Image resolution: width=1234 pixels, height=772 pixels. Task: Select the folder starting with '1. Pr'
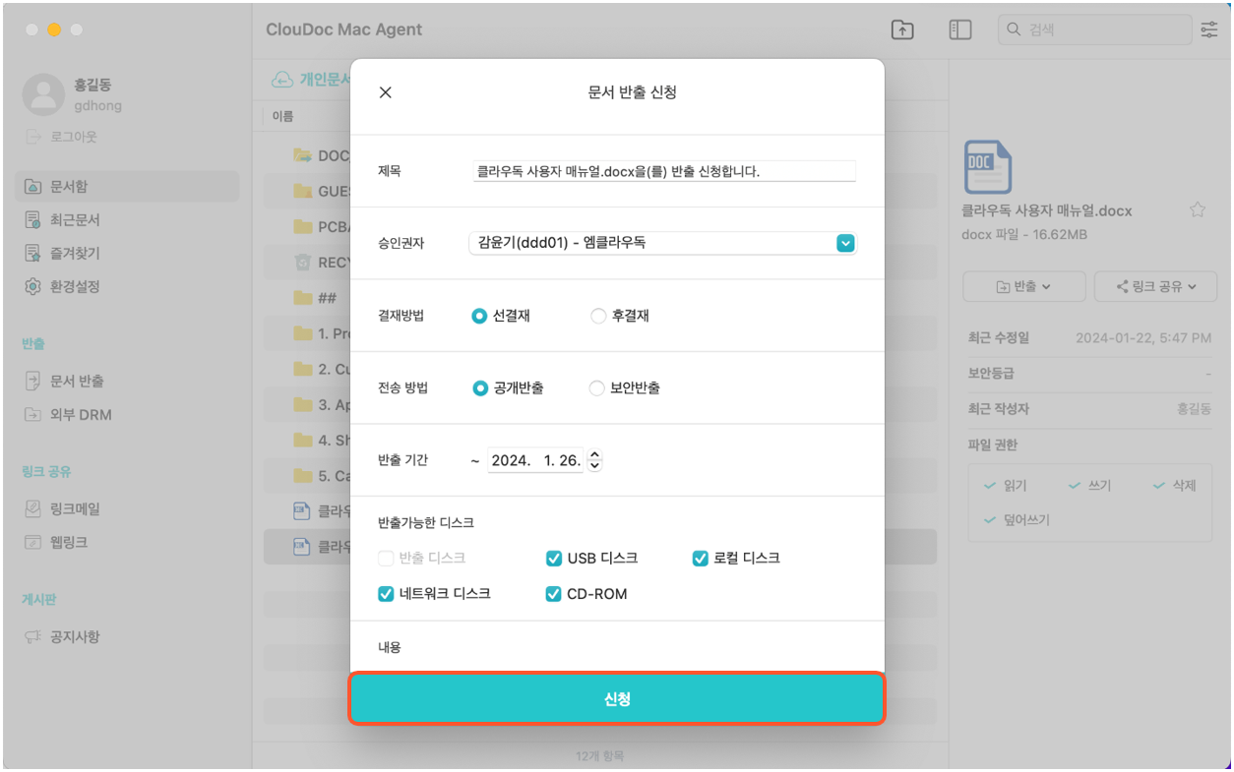tap(307, 333)
